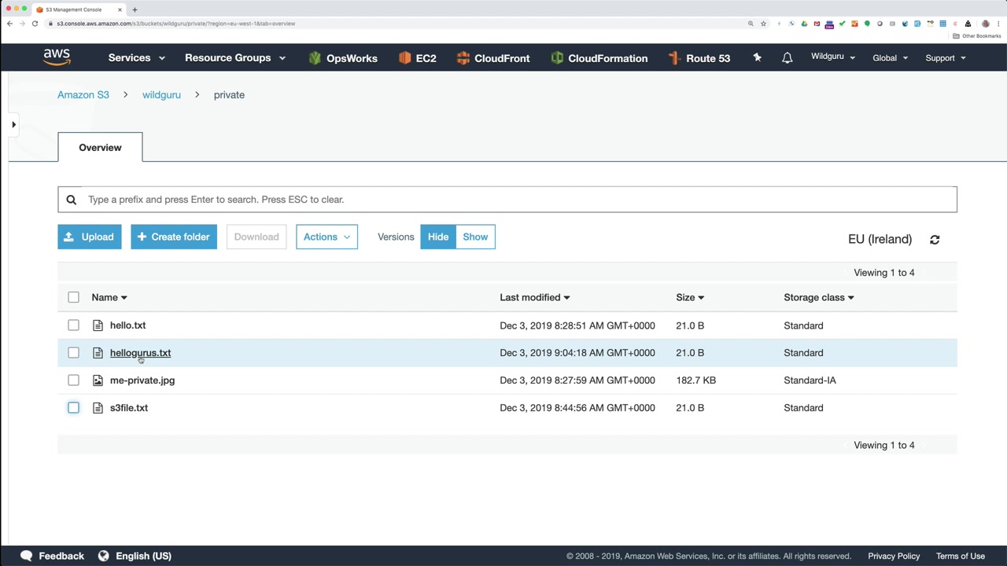Open the browser zoom indicator icon
Viewport: 1007px width, 566px height.
point(751,24)
